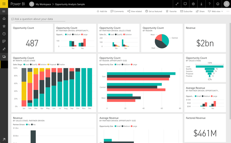Open the help question mark menu
Screen dimensions: 231x143
pyautogui.click(x=210, y=4)
